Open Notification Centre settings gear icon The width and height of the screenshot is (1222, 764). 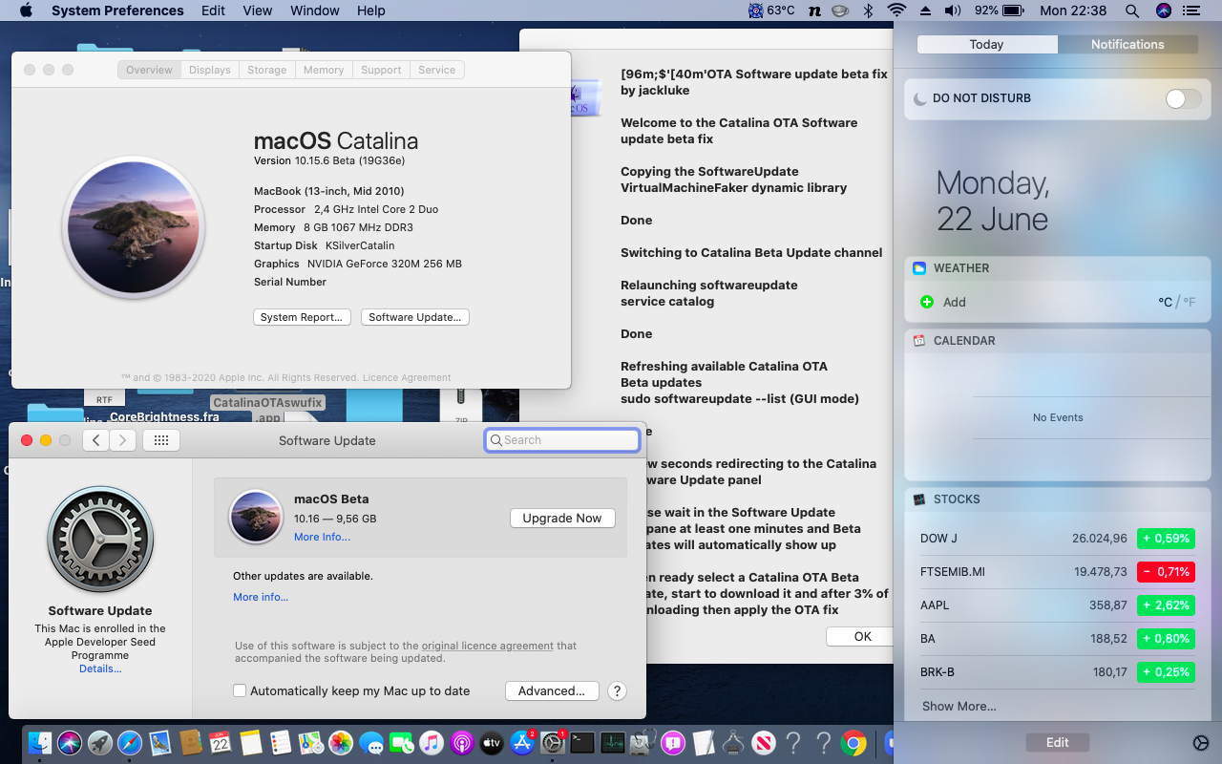point(1201,743)
